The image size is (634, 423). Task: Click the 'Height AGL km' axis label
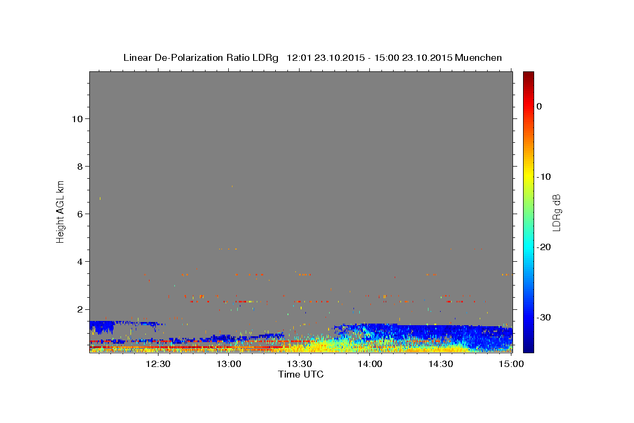[x=61, y=211]
